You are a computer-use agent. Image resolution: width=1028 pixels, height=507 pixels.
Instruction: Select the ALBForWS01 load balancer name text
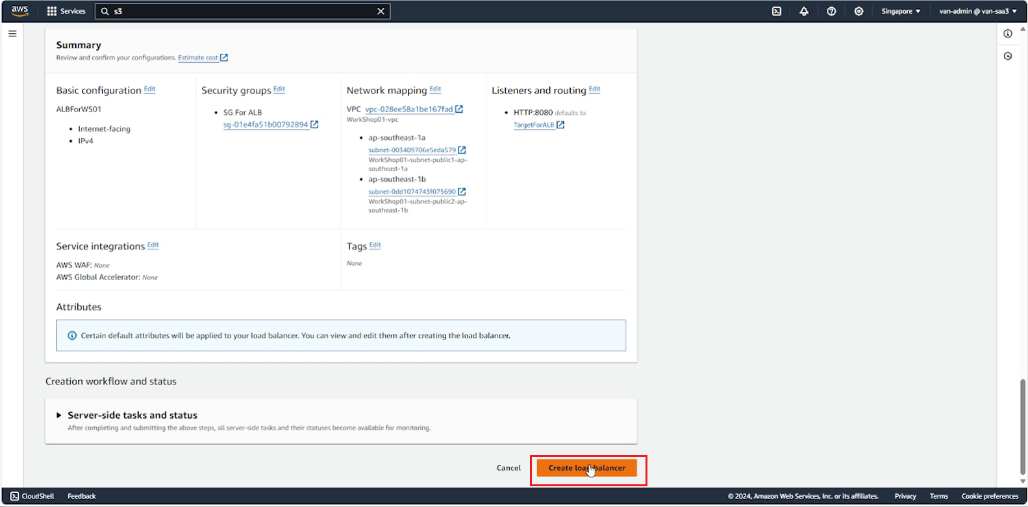point(79,110)
